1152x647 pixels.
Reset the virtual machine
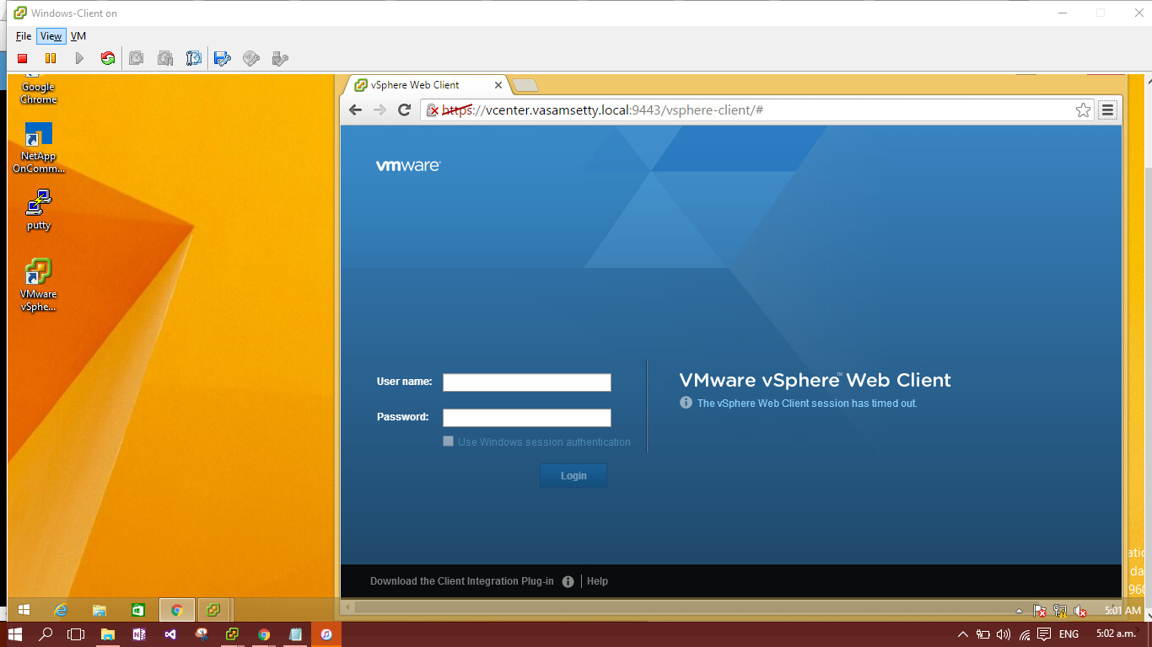[108, 57]
